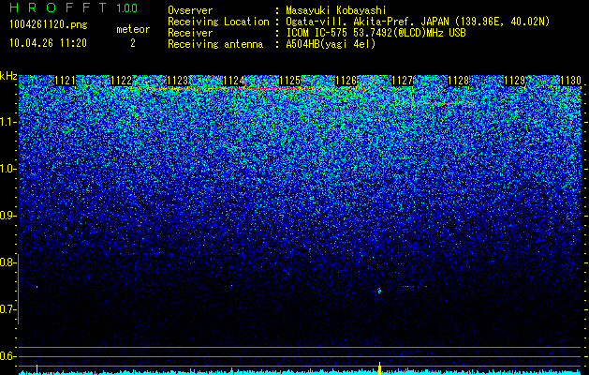This screenshot has width=589, height=375.
Task: Click the 1.1 frequency axis label
Action: point(7,122)
